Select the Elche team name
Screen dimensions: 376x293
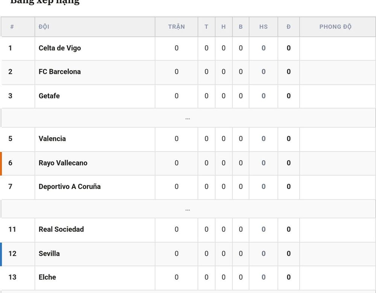[47, 277]
